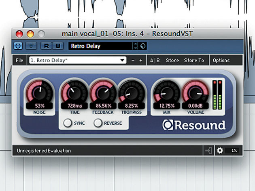Click the NOISE knob
The height and width of the screenshot is (191, 255).
tap(39, 92)
